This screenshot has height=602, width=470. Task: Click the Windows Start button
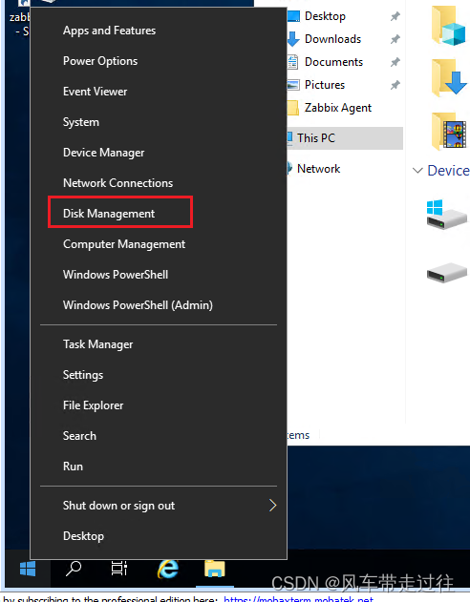(x=28, y=569)
